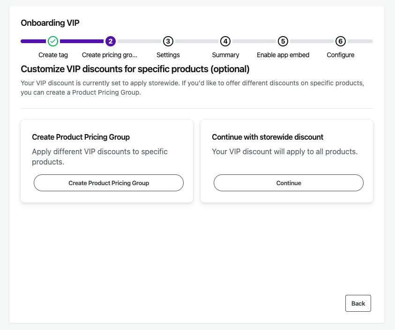Jump to step 3 Settings circle
Image resolution: width=395 pixels, height=330 pixels.
(168, 41)
